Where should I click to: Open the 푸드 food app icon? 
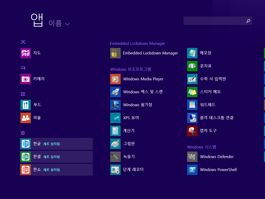coord(26,105)
